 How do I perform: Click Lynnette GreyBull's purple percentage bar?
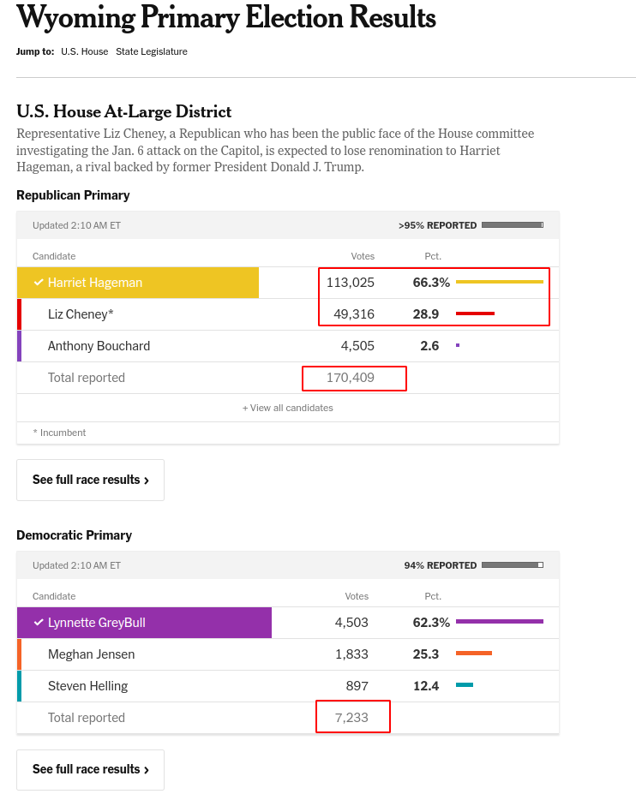(x=500, y=622)
